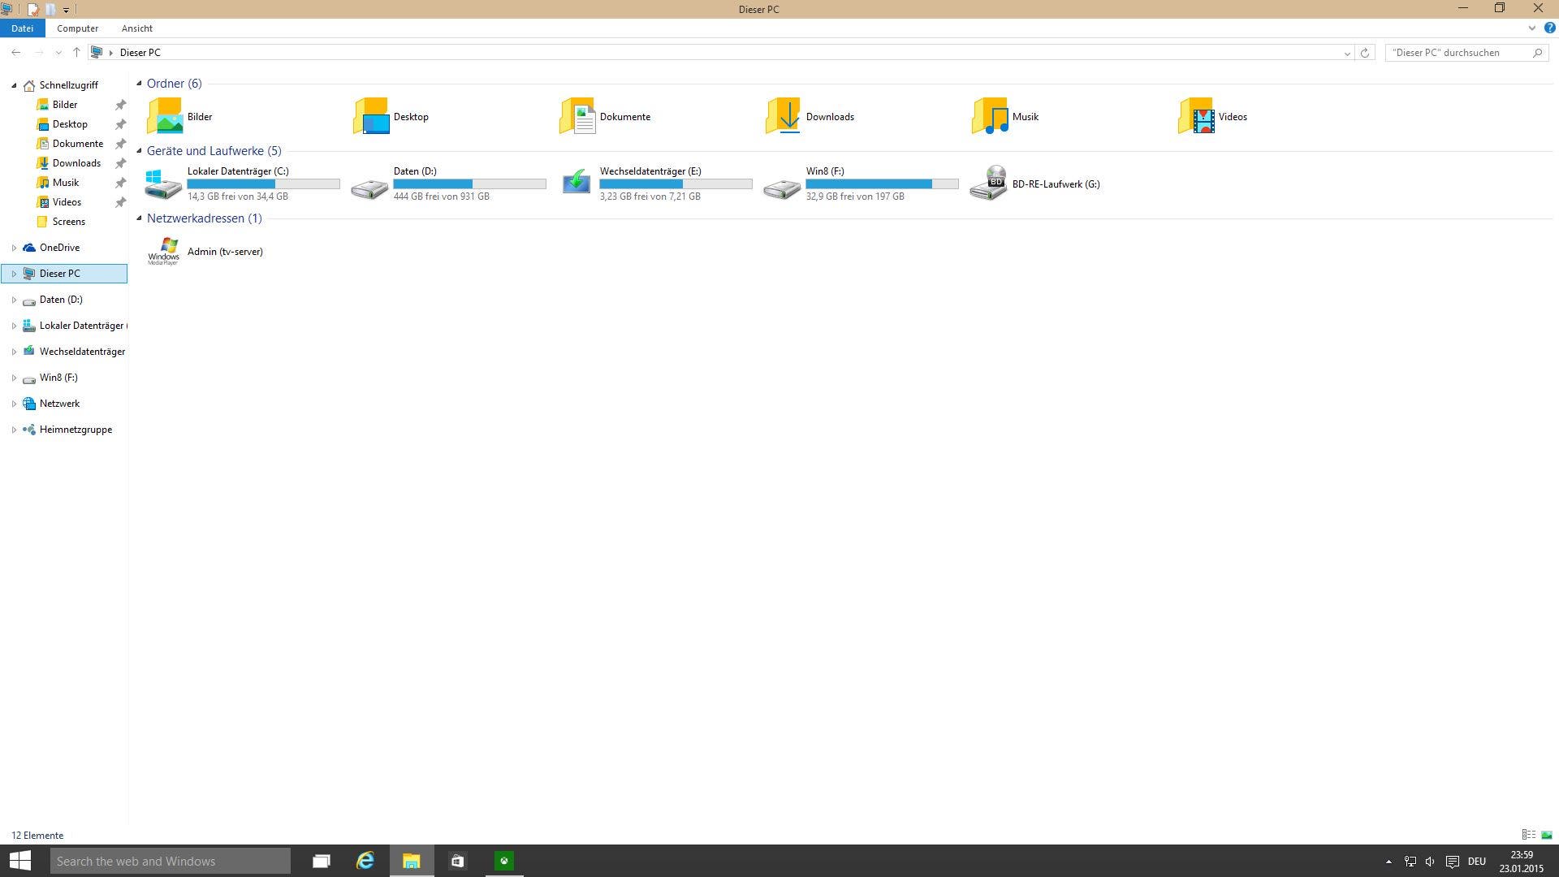The height and width of the screenshot is (877, 1559).
Task: Click the refresh icon beside address bar
Action: point(1365,53)
